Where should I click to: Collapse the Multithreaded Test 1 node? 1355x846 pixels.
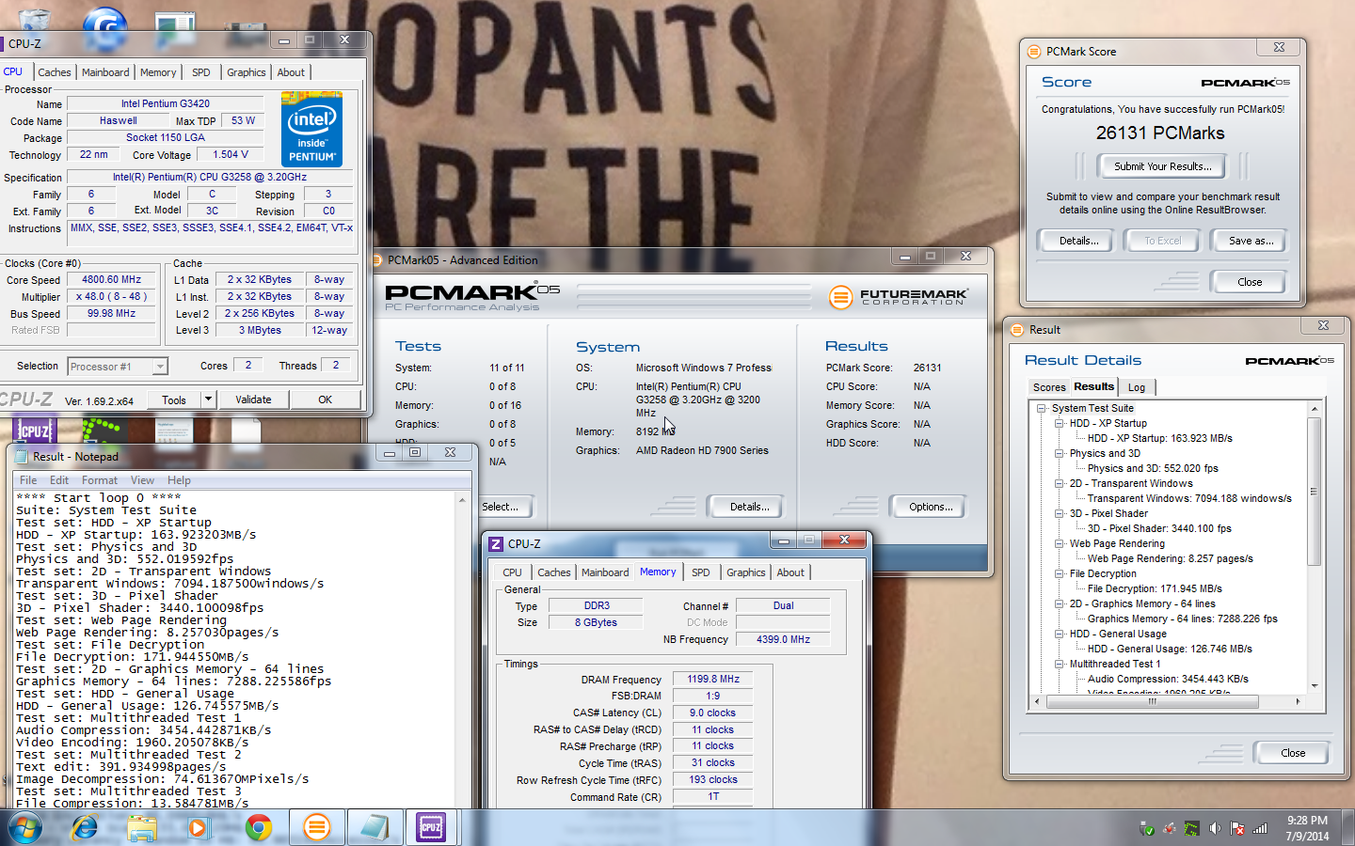[x=1060, y=664]
